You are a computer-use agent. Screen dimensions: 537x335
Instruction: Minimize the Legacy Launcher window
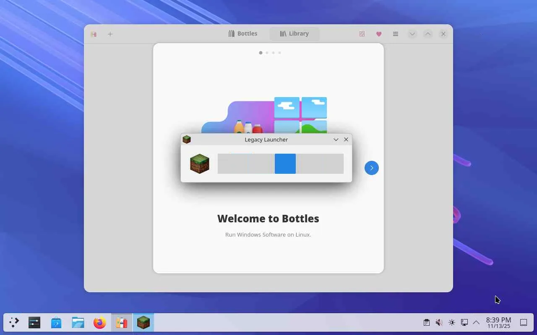tap(336, 139)
